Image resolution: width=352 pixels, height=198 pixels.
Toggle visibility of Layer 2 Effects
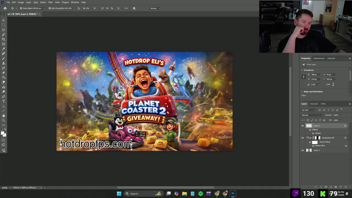(x=310, y=130)
